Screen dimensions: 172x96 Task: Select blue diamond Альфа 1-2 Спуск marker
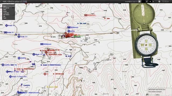coord(10,77)
